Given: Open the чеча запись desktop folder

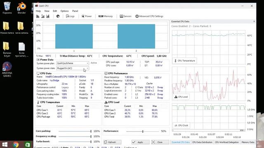Looking at the screenshot, I should 21,28.
